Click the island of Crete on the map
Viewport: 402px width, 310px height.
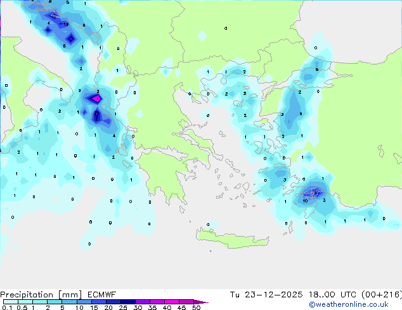(x=232, y=239)
